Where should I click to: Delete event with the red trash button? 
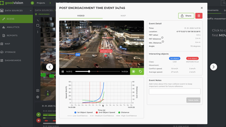(199, 16)
